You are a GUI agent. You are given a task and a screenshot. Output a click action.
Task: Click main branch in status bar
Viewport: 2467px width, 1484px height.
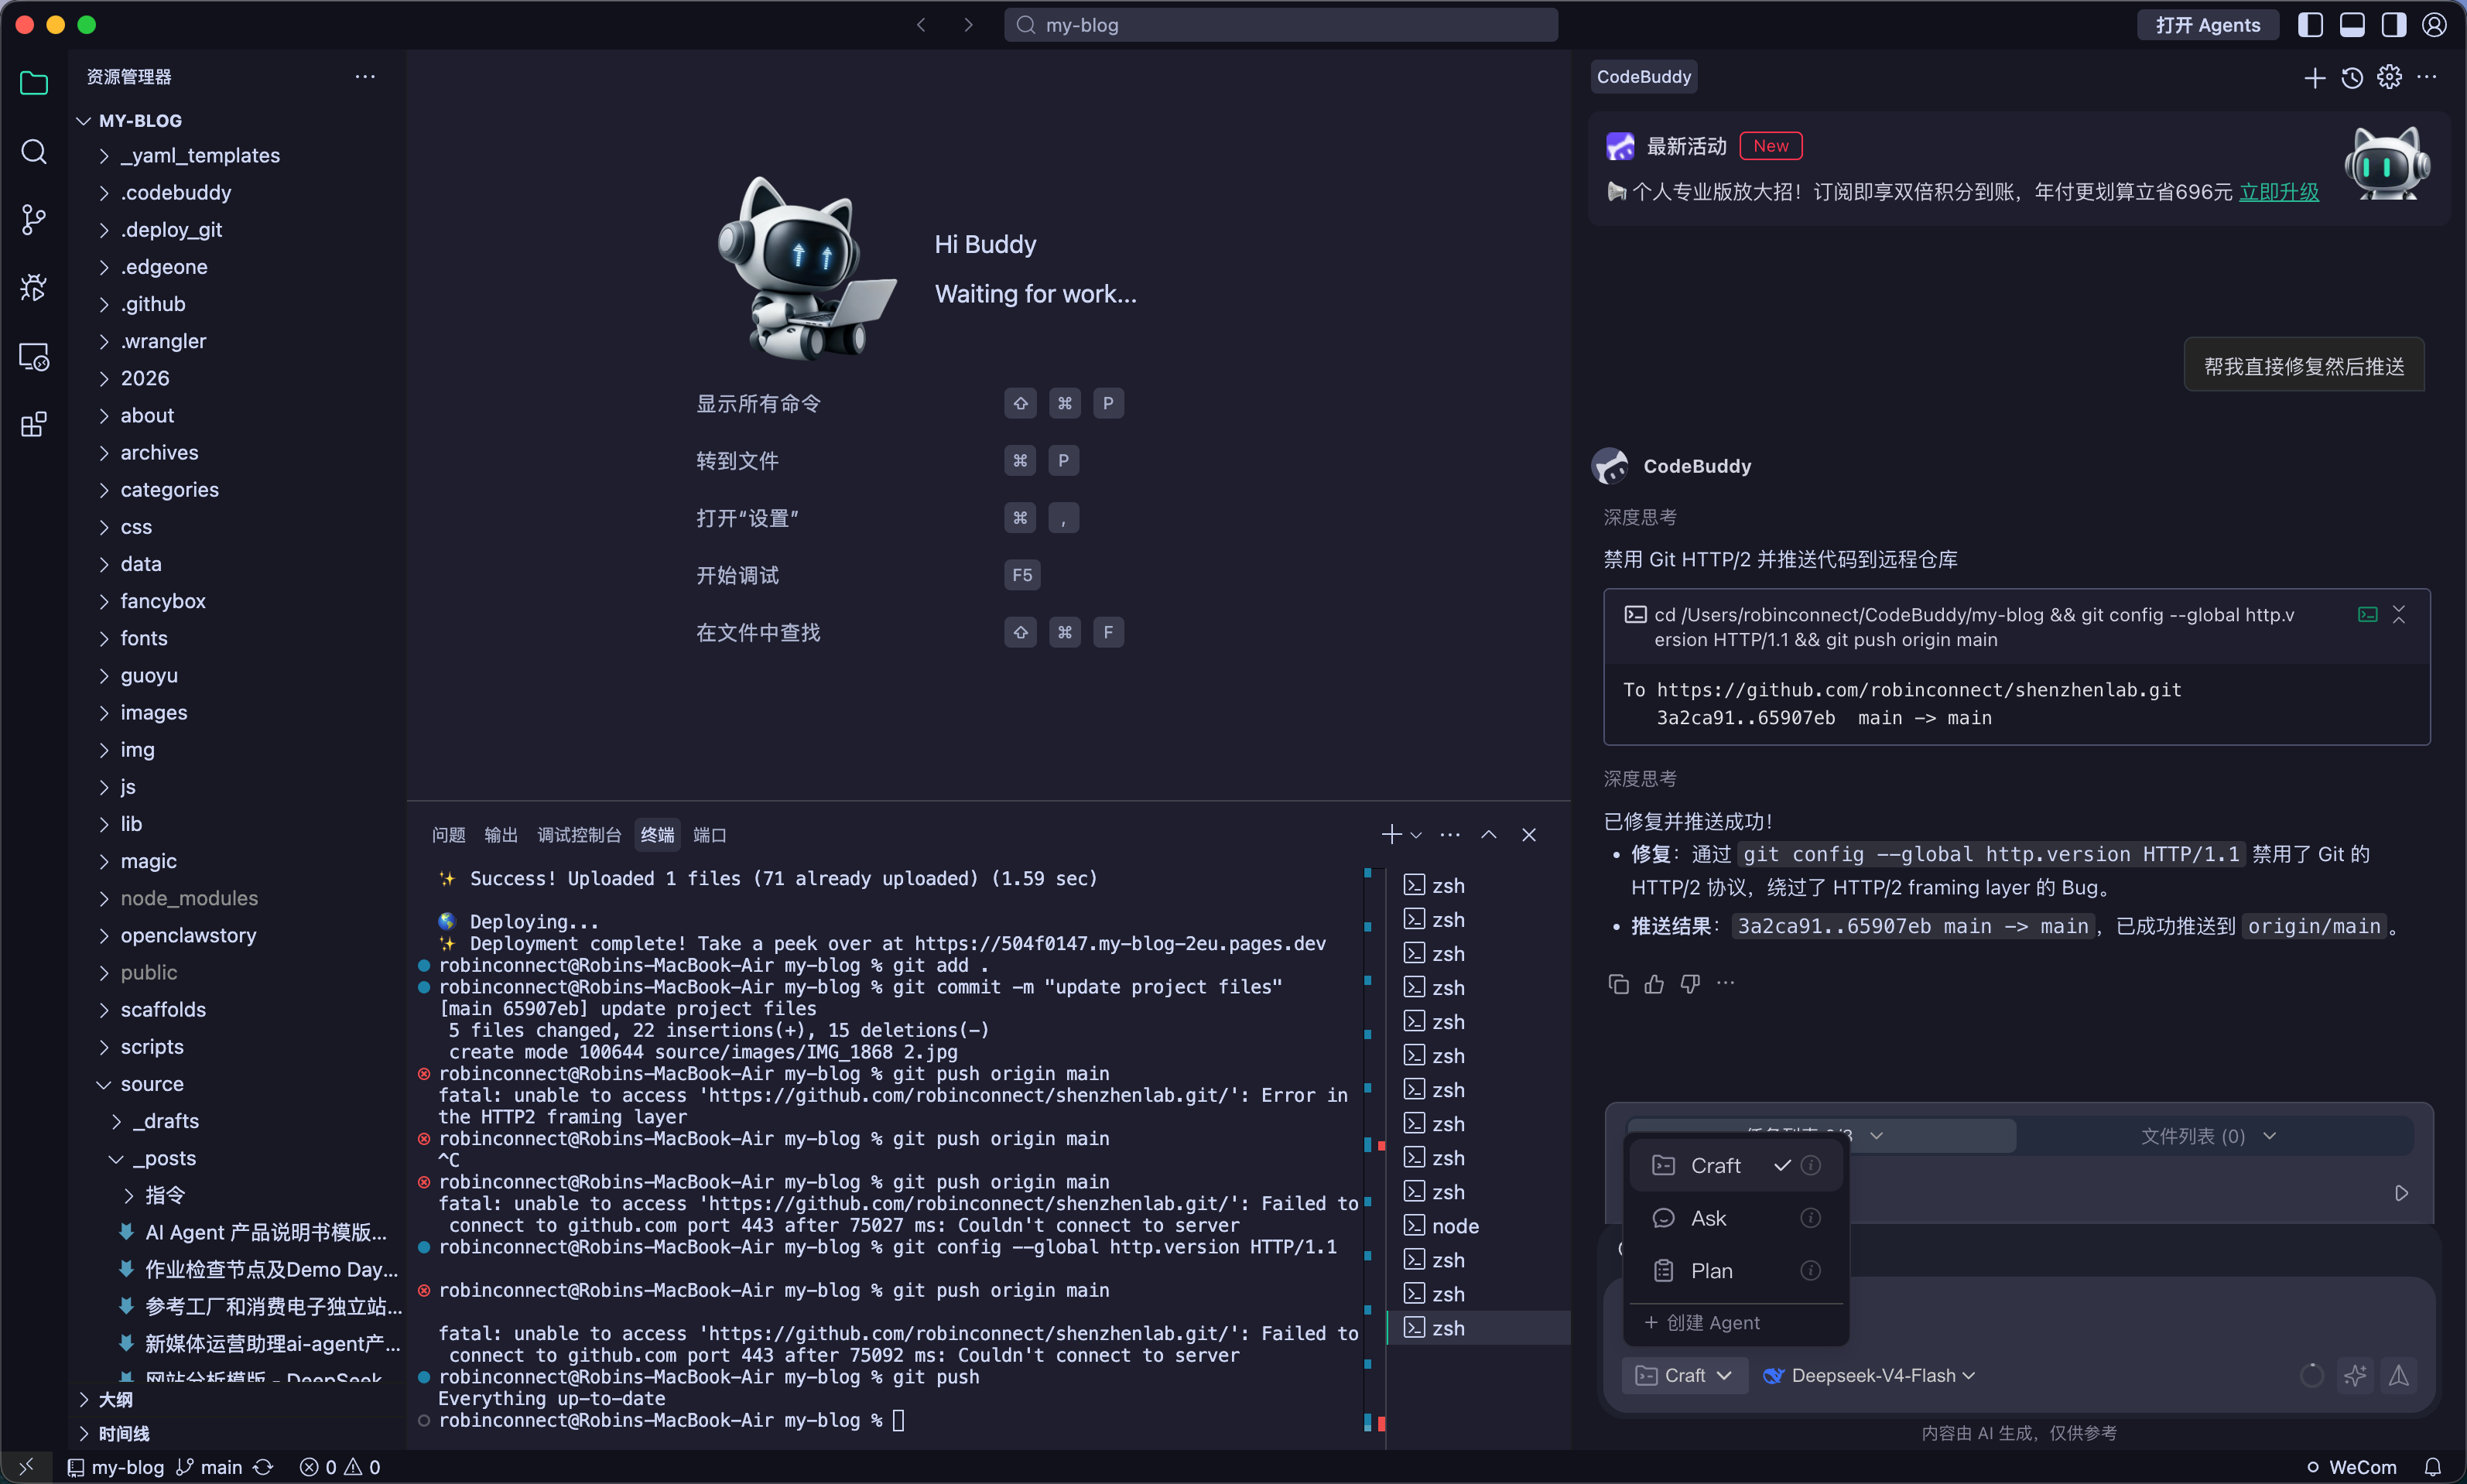click(209, 1467)
